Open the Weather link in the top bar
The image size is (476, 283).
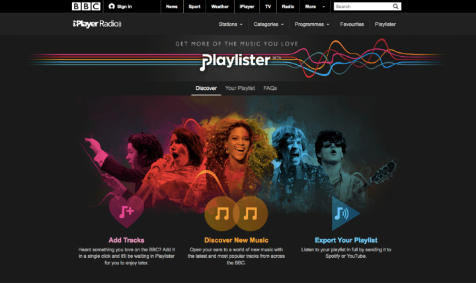pyautogui.click(x=219, y=7)
